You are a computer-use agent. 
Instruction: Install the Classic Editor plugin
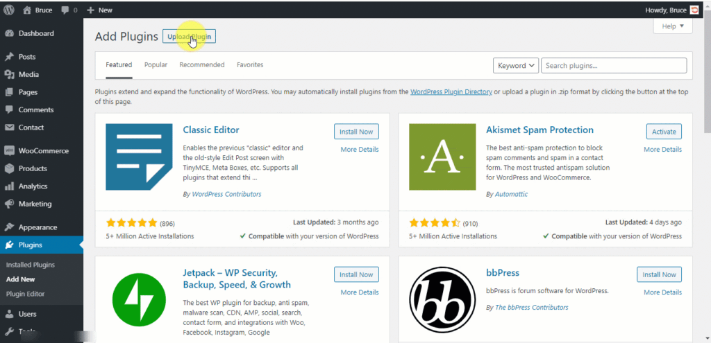click(356, 131)
